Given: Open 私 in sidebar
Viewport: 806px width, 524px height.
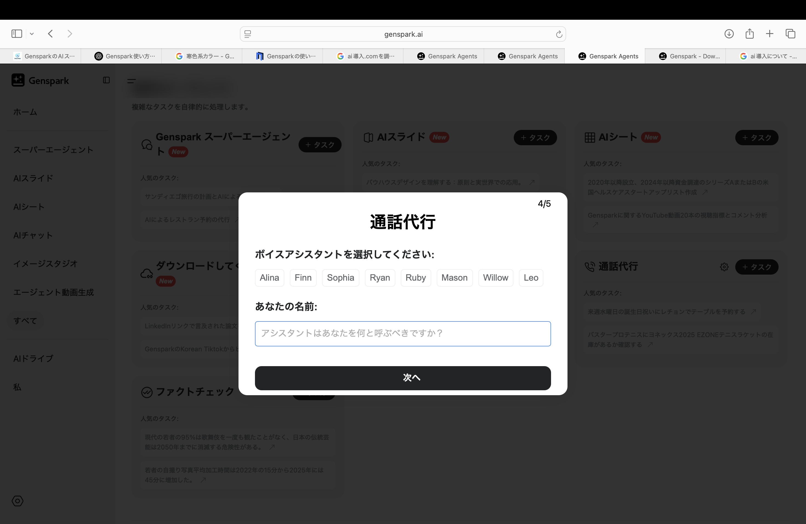Looking at the screenshot, I should point(17,387).
